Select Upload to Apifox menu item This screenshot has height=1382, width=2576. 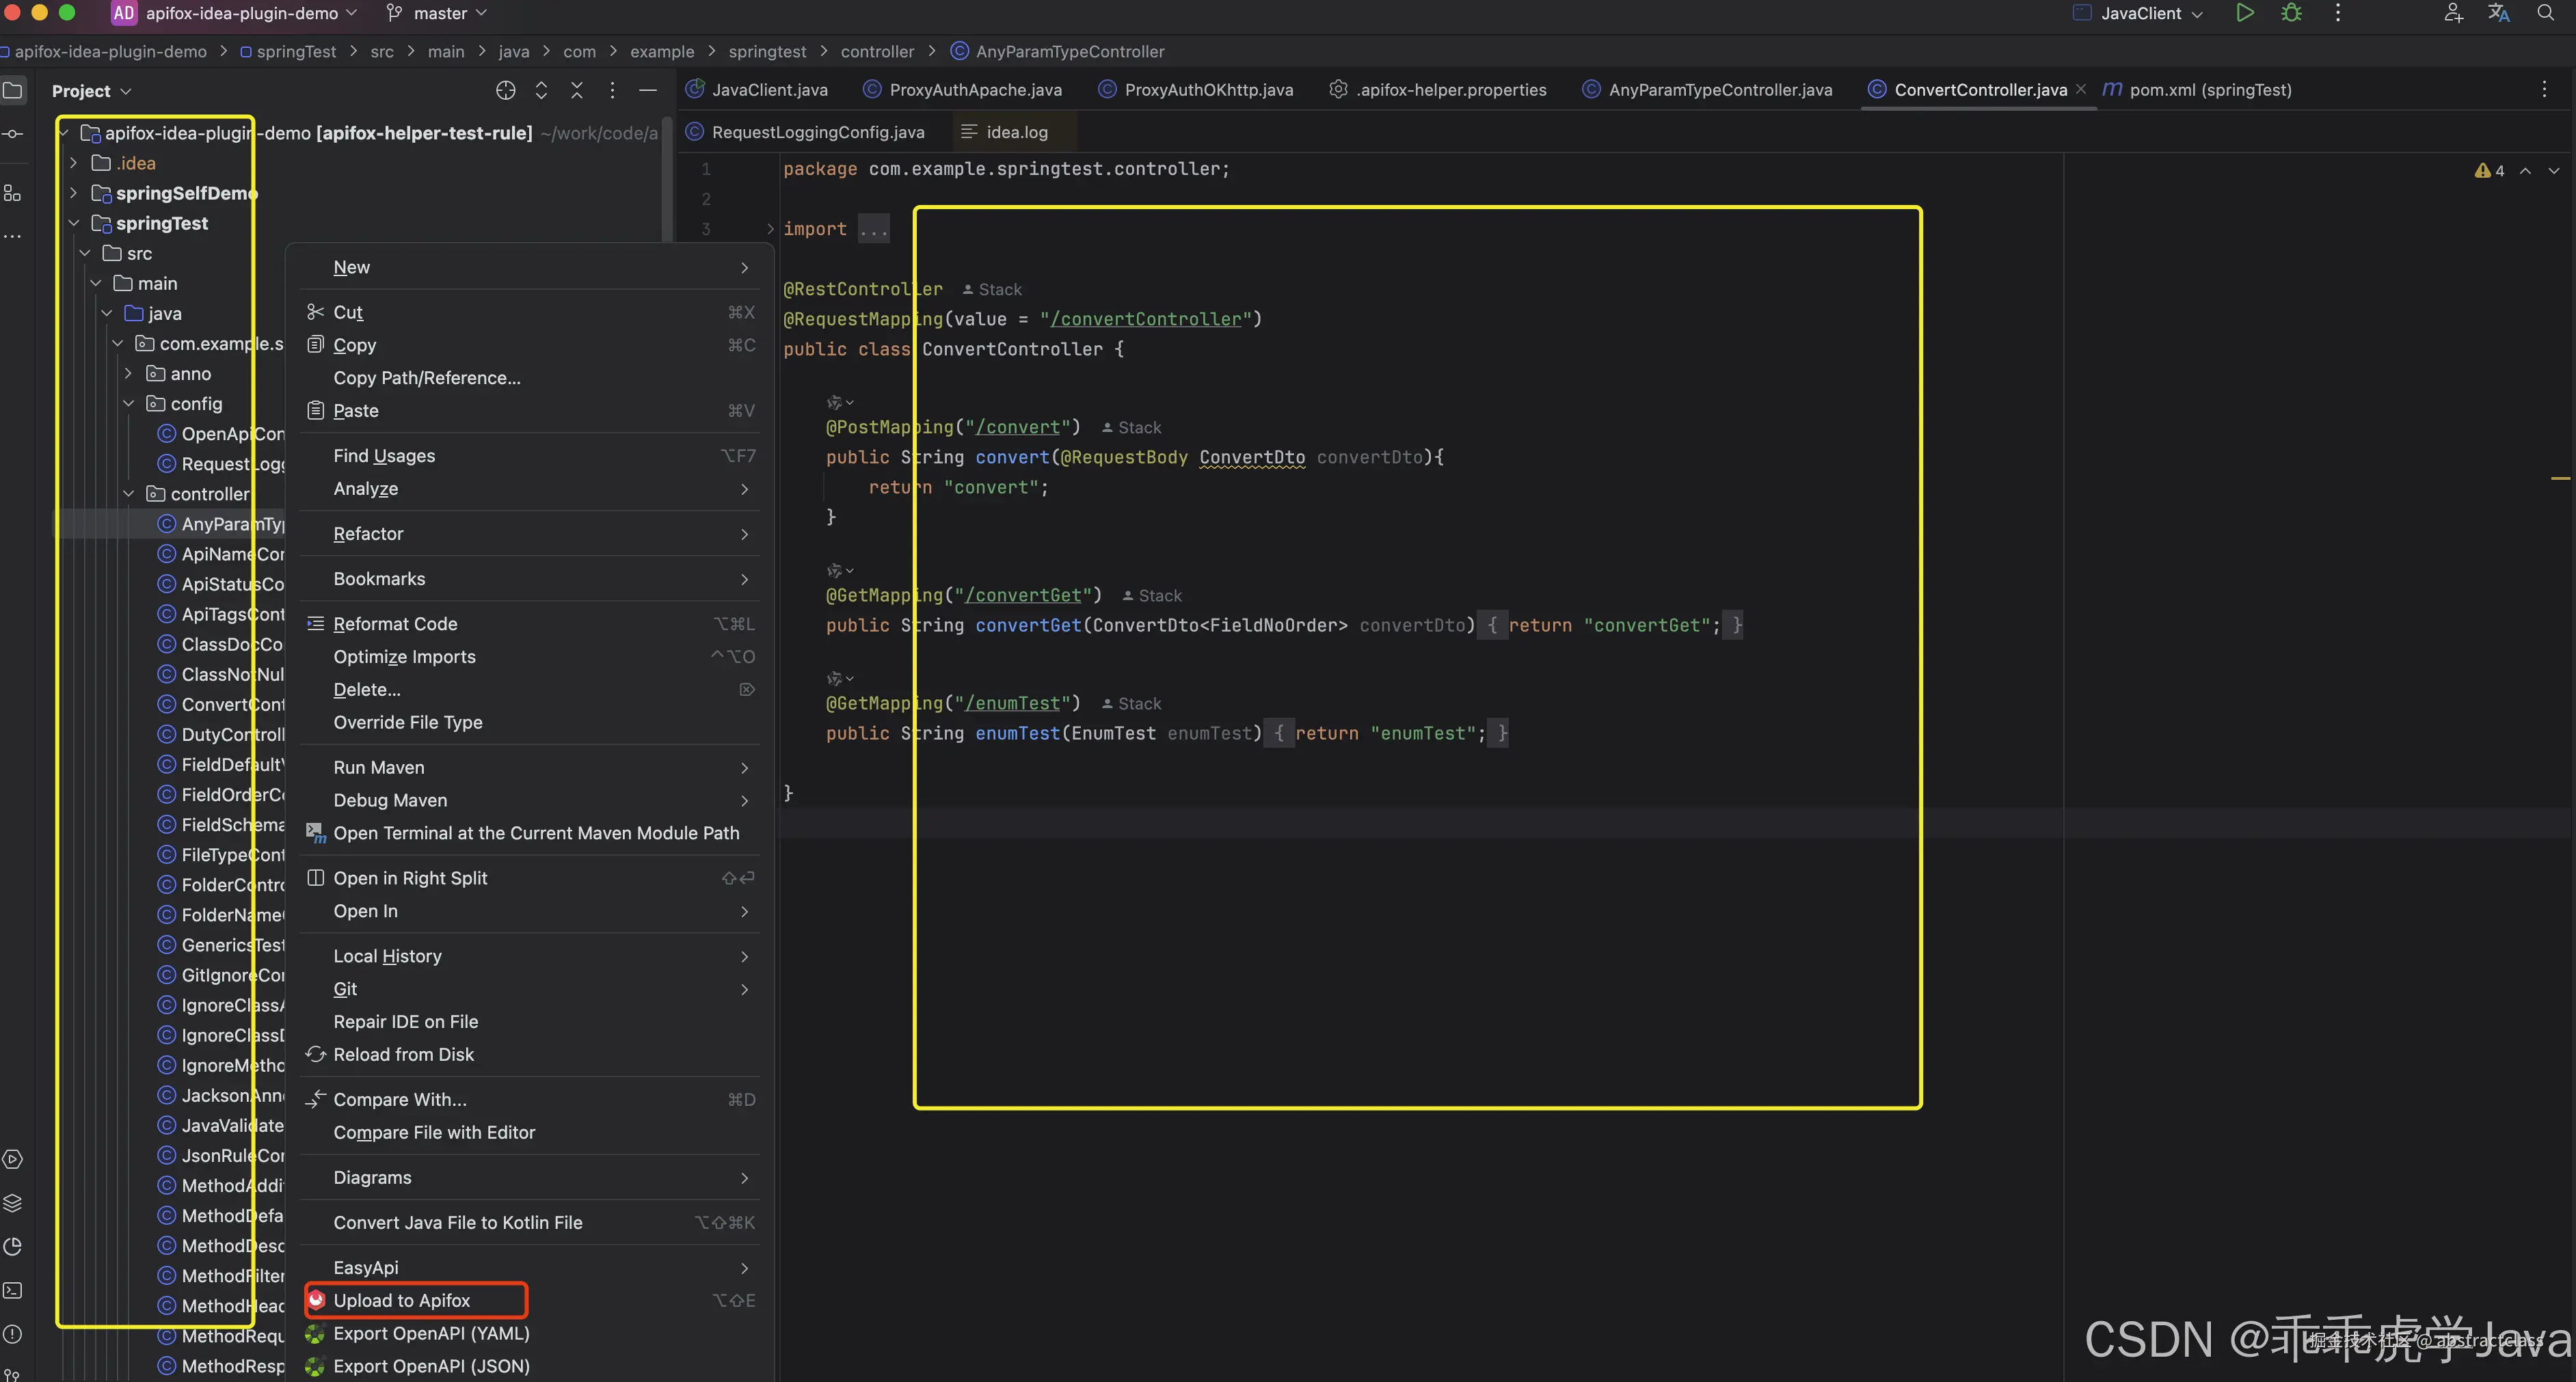click(x=402, y=1300)
